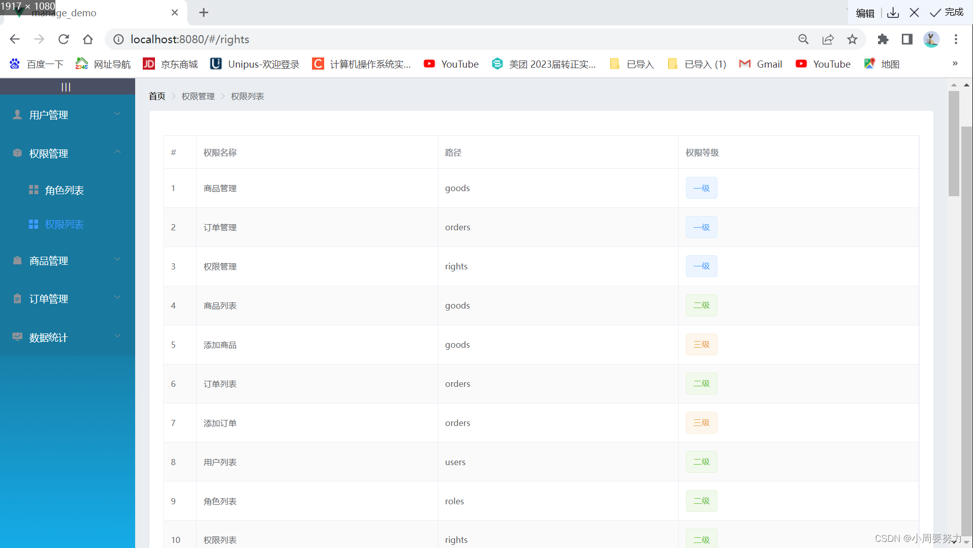Click the 二级 tag for 商品列表

click(x=701, y=306)
